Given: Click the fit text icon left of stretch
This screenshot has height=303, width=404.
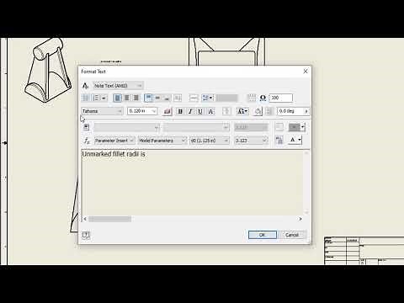Looking at the screenshot, I should 252,98.
